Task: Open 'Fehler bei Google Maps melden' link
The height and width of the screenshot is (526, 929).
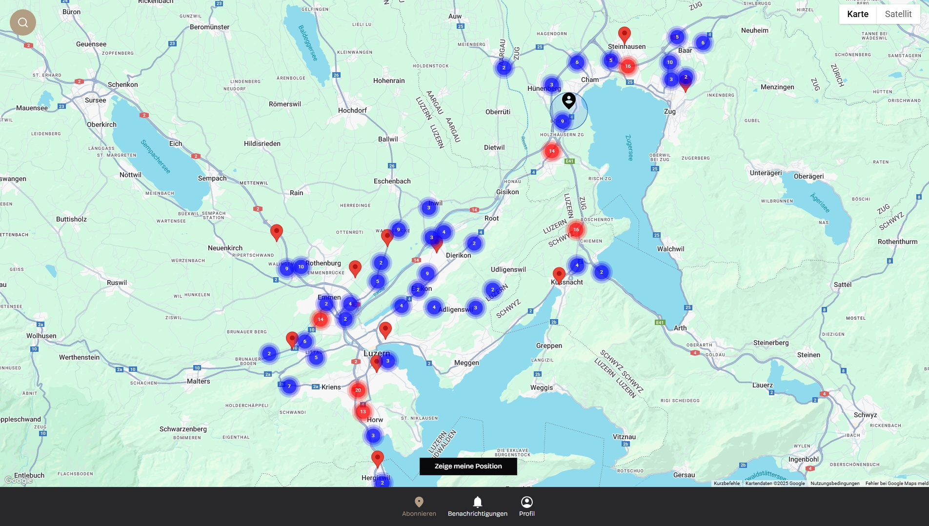Action: tap(897, 484)
